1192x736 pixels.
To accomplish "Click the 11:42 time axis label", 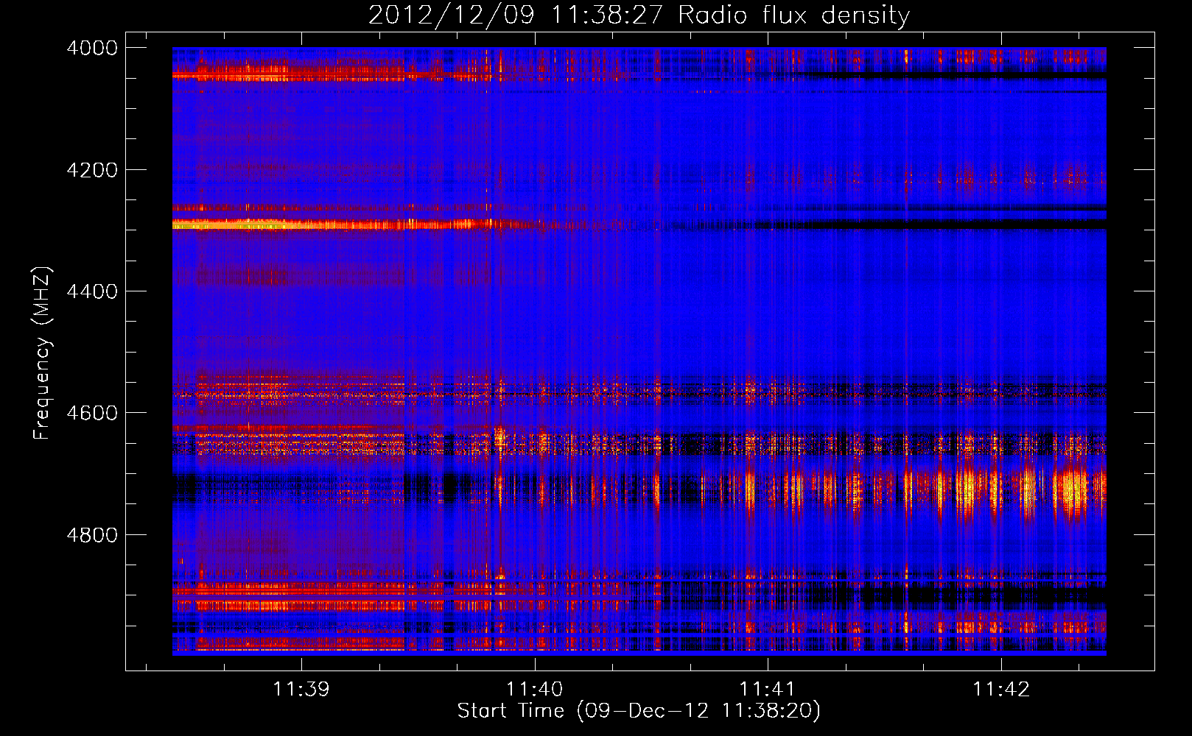I will click(1001, 690).
